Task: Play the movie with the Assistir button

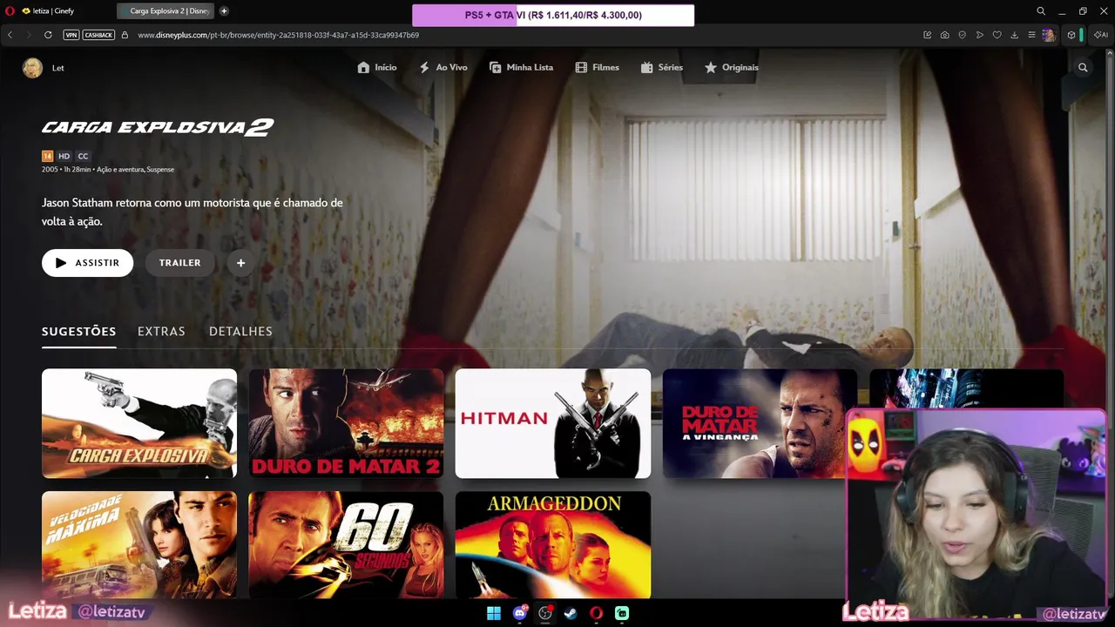Action: 87,263
